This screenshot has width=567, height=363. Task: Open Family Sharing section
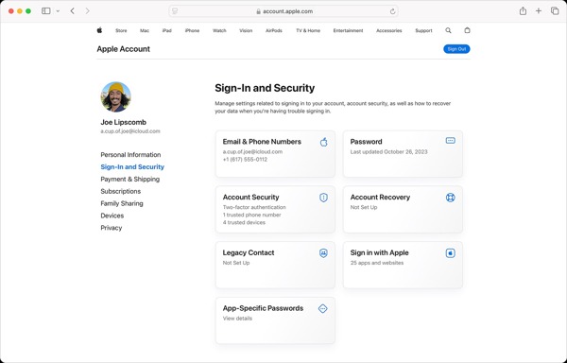122,203
